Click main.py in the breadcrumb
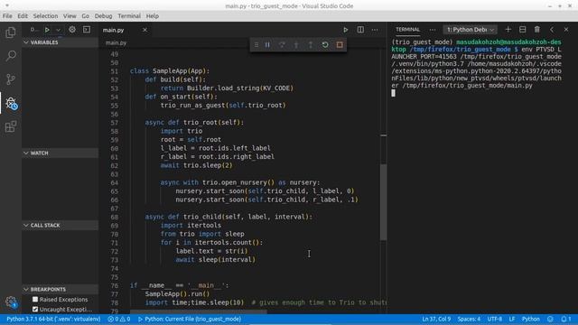The width and height of the screenshot is (578, 325). [x=116, y=42]
